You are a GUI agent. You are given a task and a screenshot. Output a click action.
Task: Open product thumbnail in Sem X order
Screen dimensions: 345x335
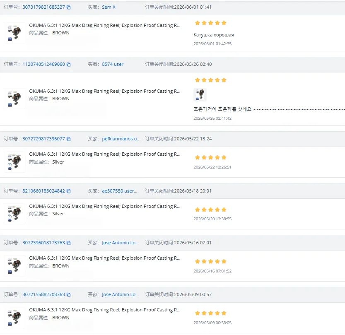click(14, 33)
